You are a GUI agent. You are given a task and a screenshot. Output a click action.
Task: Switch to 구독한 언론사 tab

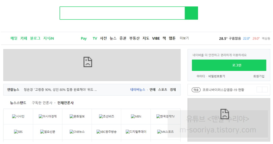(x=42, y=103)
